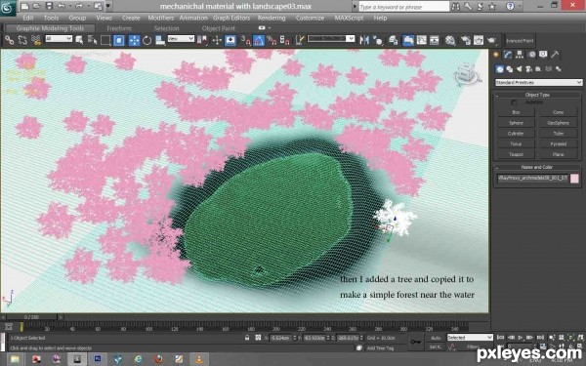Image resolution: width=586 pixels, height=366 pixels.
Task: Click the Select and Link chain icon
Action: [10, 40]
